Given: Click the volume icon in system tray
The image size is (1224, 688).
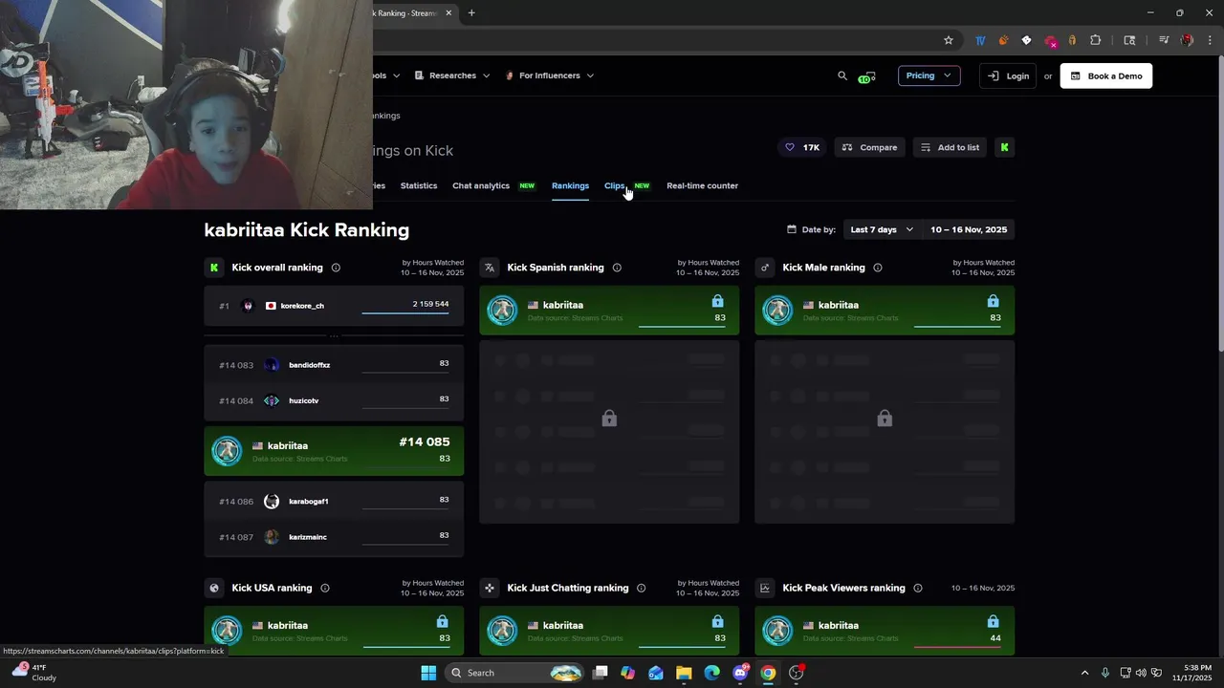Looking at the screenshot, I should (1141, 673).
